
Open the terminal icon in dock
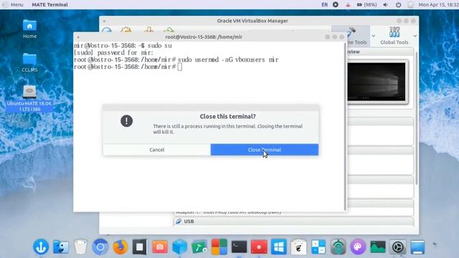click(x=239, y=247)
